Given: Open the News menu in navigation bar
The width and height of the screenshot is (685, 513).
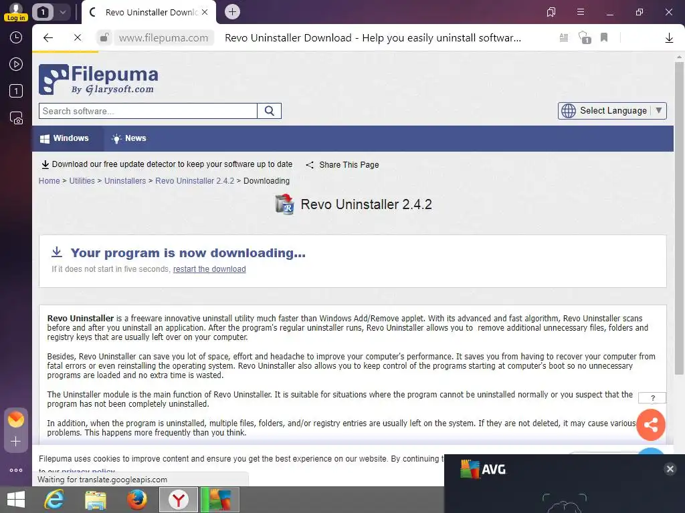Looking at the screenshot, I should [x=129, y=138].
